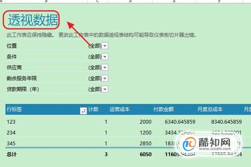Click the total count value 3

tap(106, 154)
